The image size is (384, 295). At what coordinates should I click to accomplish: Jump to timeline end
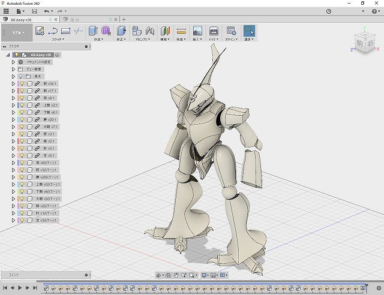35,288
